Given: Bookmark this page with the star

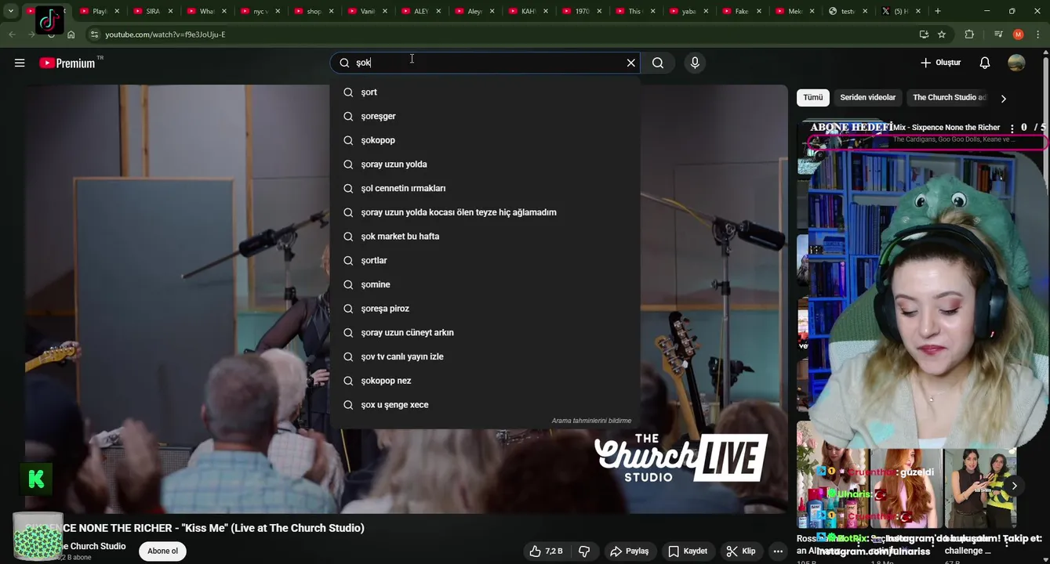Looking at the screenshot, I should click(x=942, y=34).
